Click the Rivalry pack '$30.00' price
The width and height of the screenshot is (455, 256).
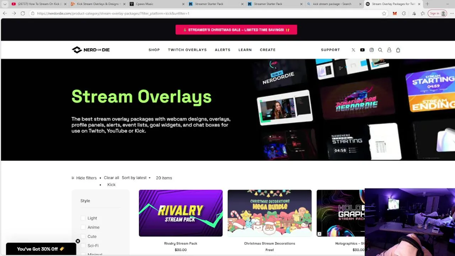click(x=181, y=250)
